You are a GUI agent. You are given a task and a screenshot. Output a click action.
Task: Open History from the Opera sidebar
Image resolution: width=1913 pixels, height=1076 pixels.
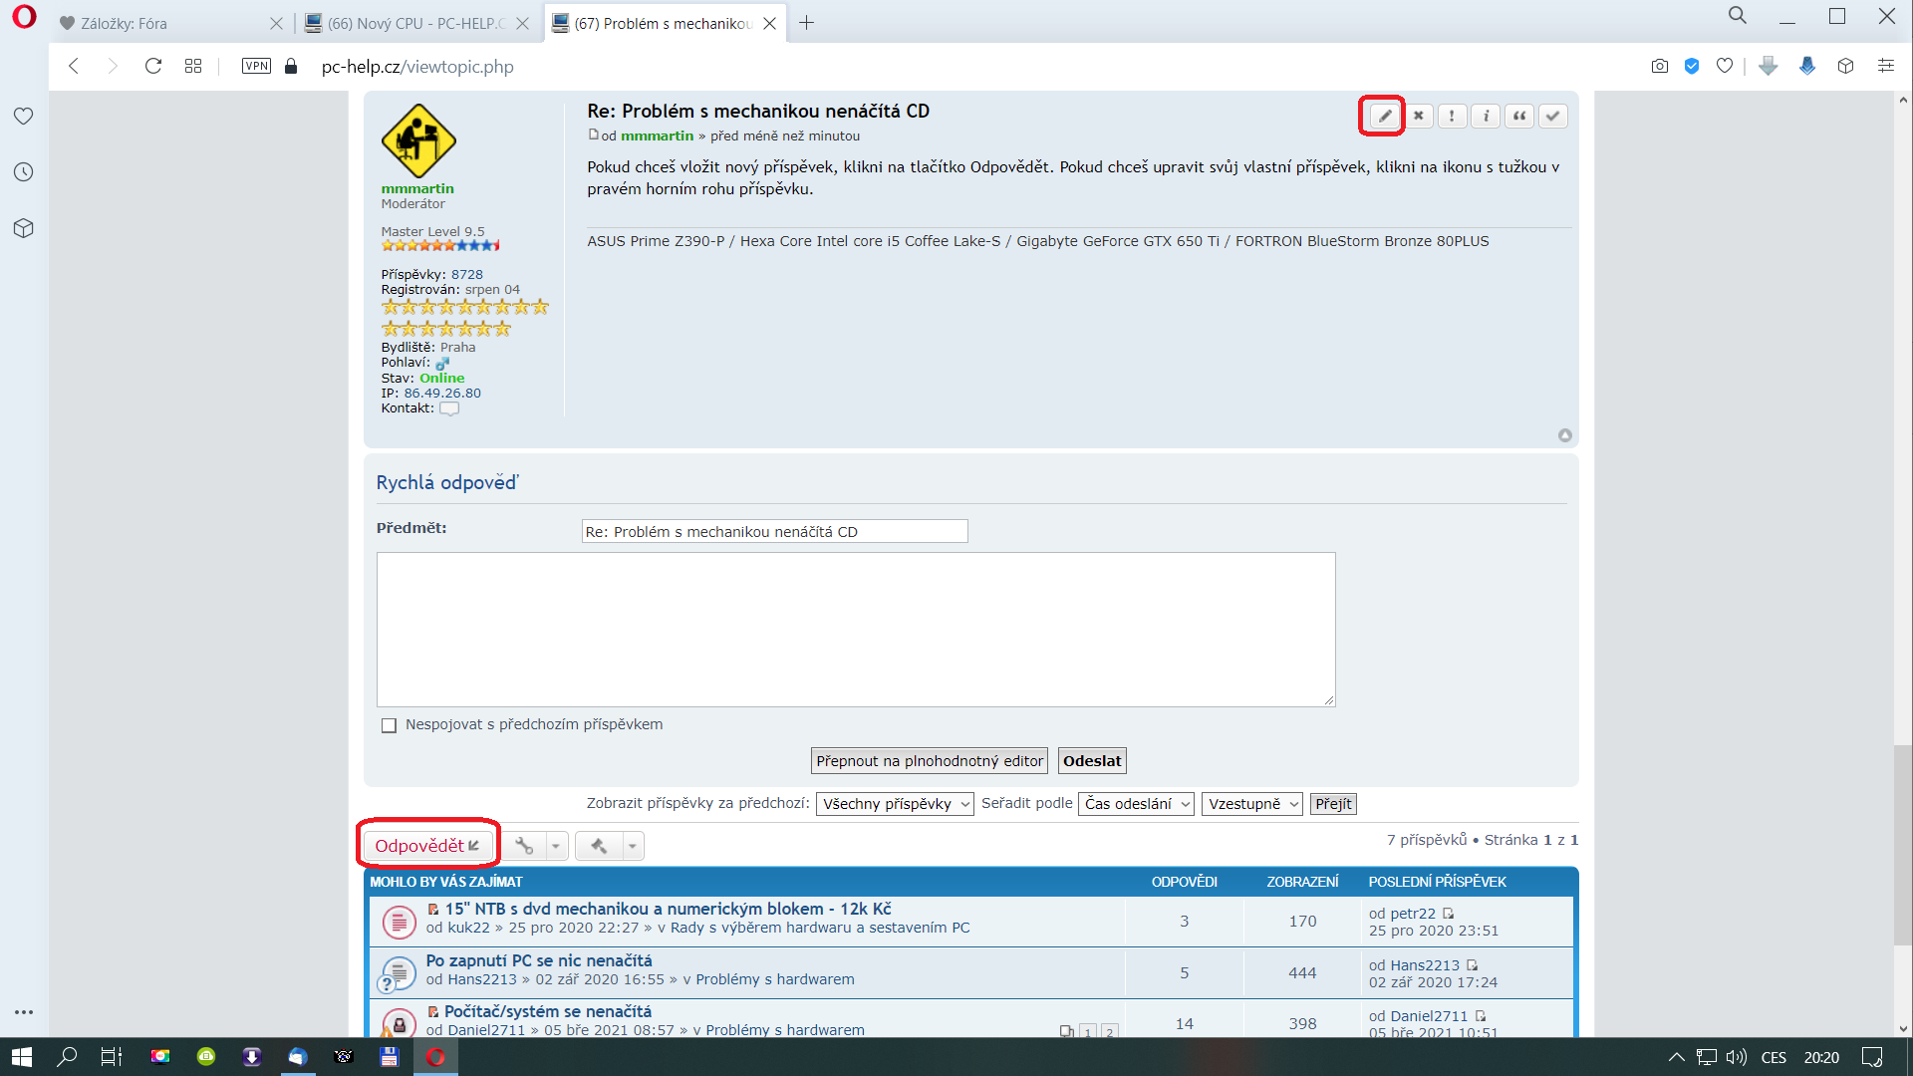pos(24,172)
